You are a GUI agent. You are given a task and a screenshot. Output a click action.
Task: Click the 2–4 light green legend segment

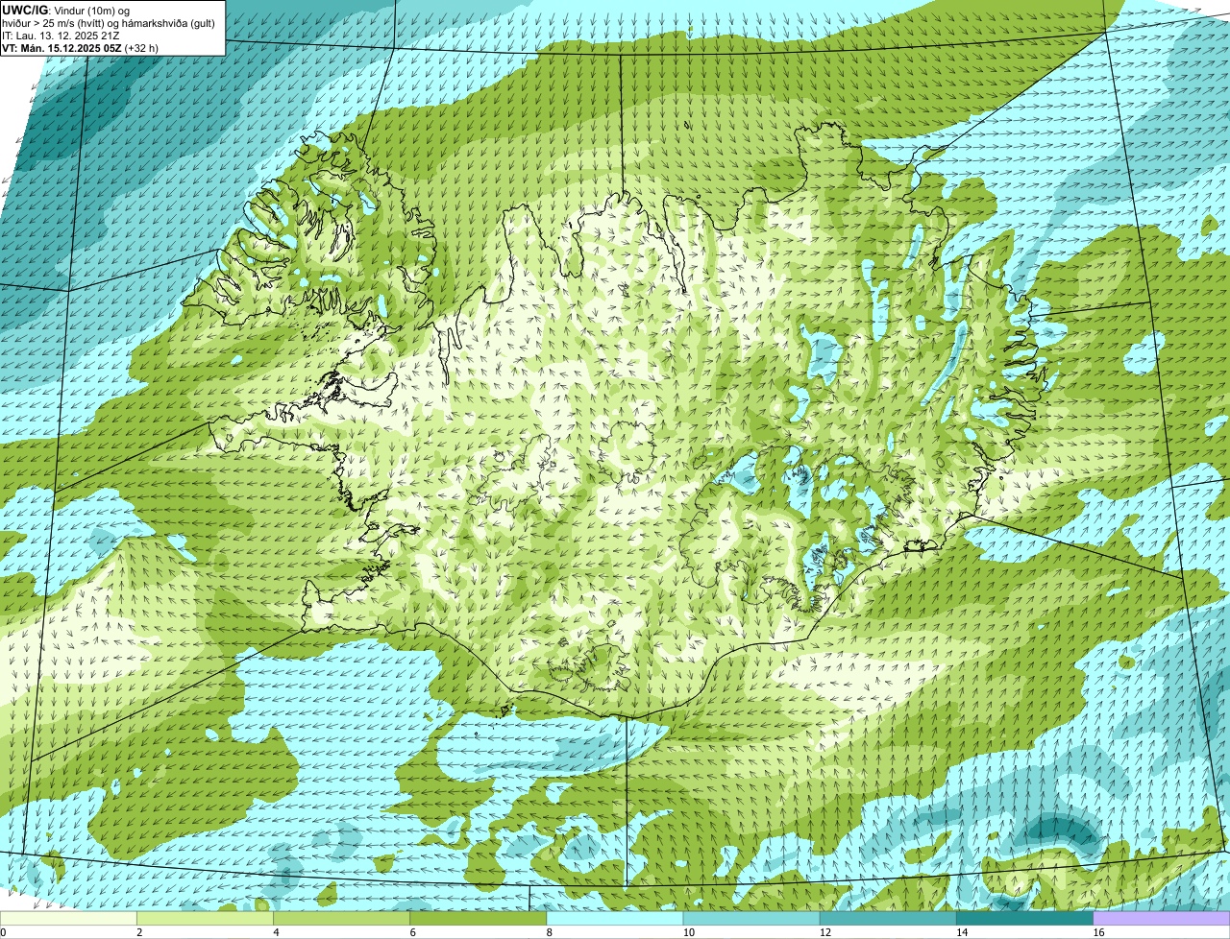(205, 918)
